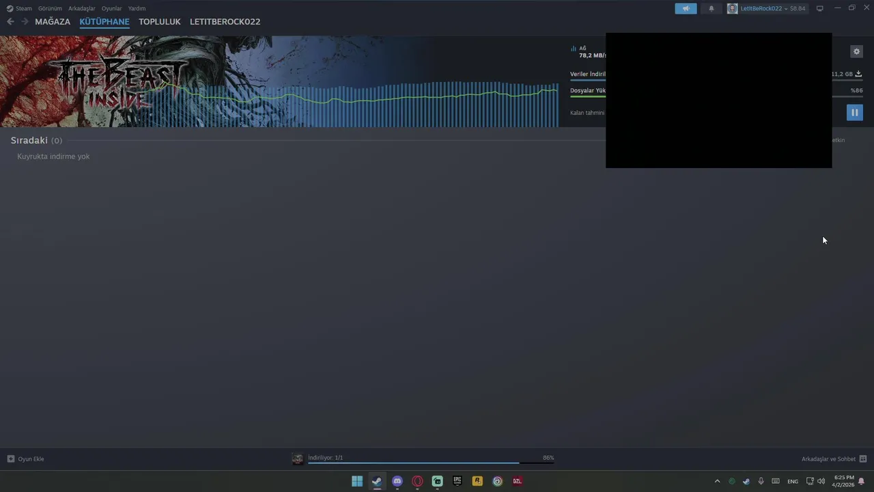Open download settings gear
Screen dimensions: 874x492
(856, 51)
